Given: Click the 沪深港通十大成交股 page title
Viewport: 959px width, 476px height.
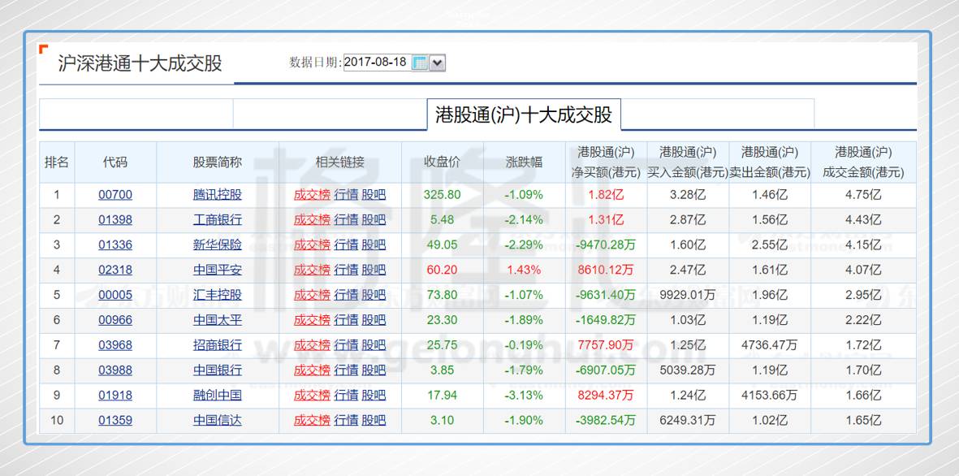Looking at the screenshot, I should (140, 63).
